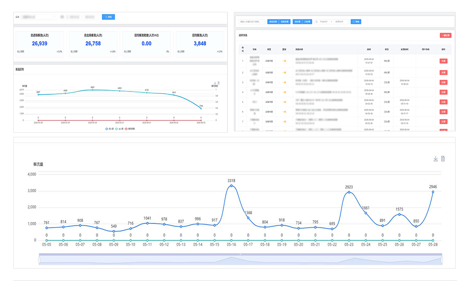Open data view icon on small trend chart
The image size is (469, 281).
[x=218, y=83]
